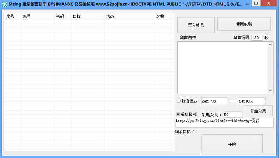Click the collection URL text field

224,123
